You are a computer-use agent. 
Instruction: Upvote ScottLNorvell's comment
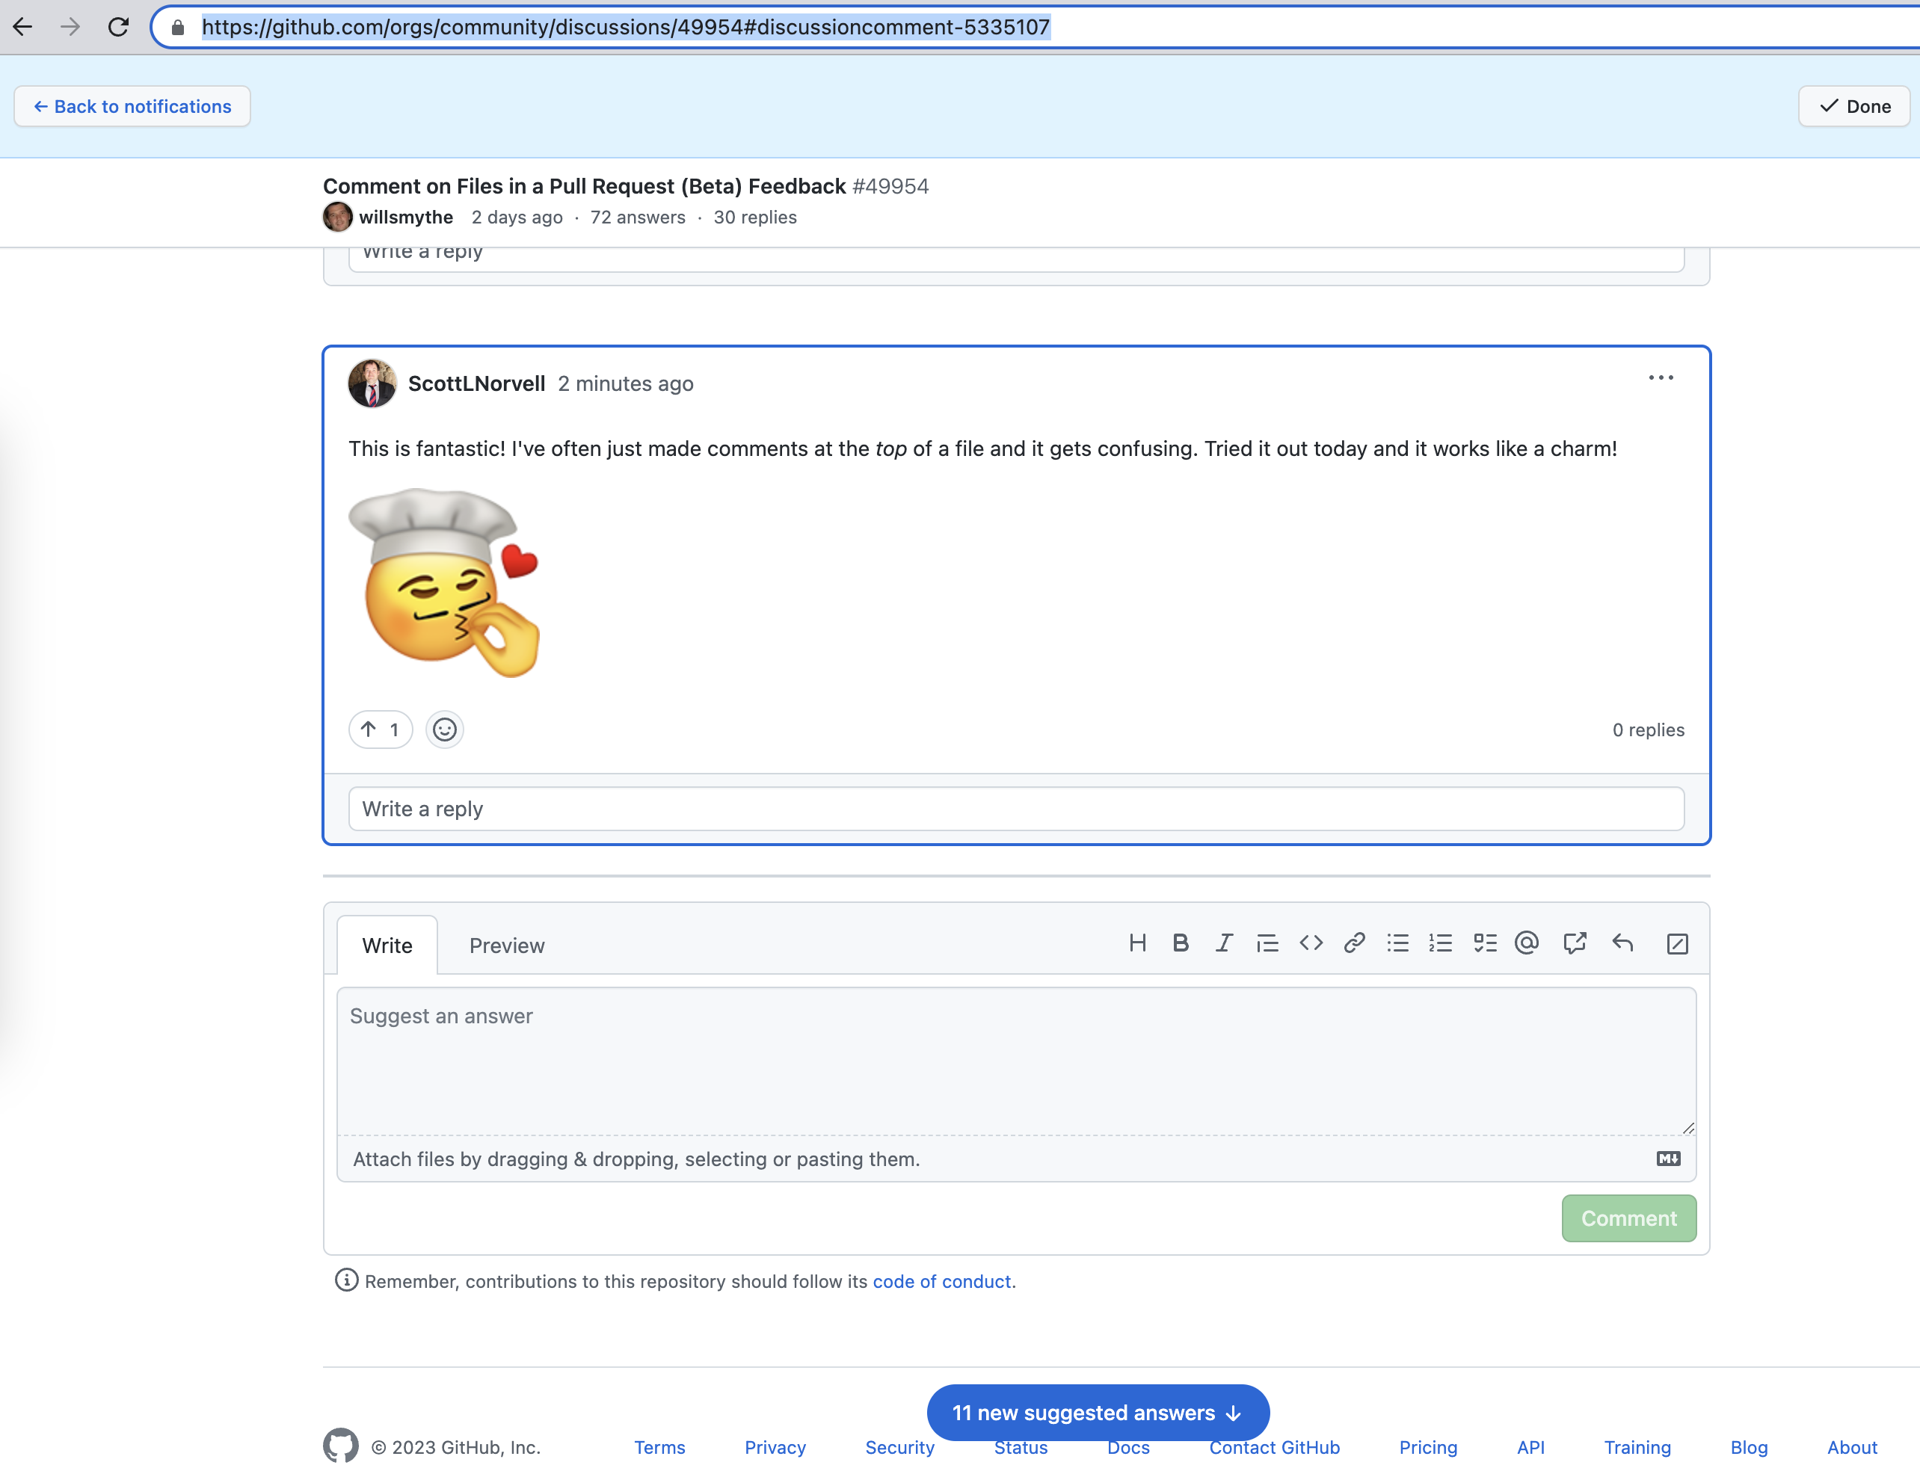(380, 729)
